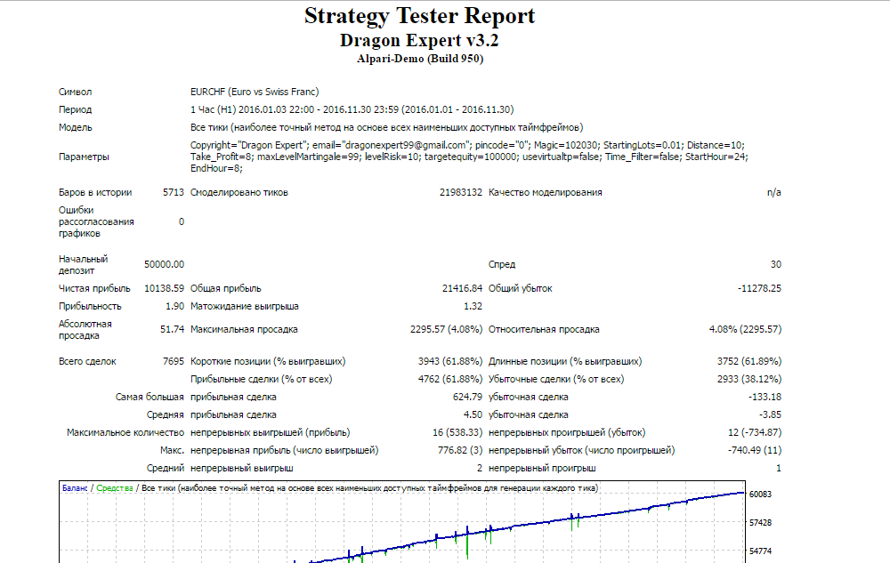Select the '1 Час (H1)' period value line
Viewport: 890px width, 563px height.
pyautogui.click(x=352, y=109)
